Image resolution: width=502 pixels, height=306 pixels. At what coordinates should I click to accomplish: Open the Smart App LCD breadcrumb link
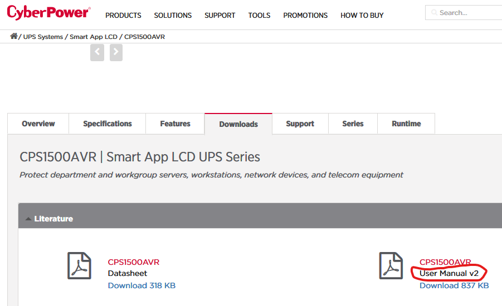tap(94, 37)
